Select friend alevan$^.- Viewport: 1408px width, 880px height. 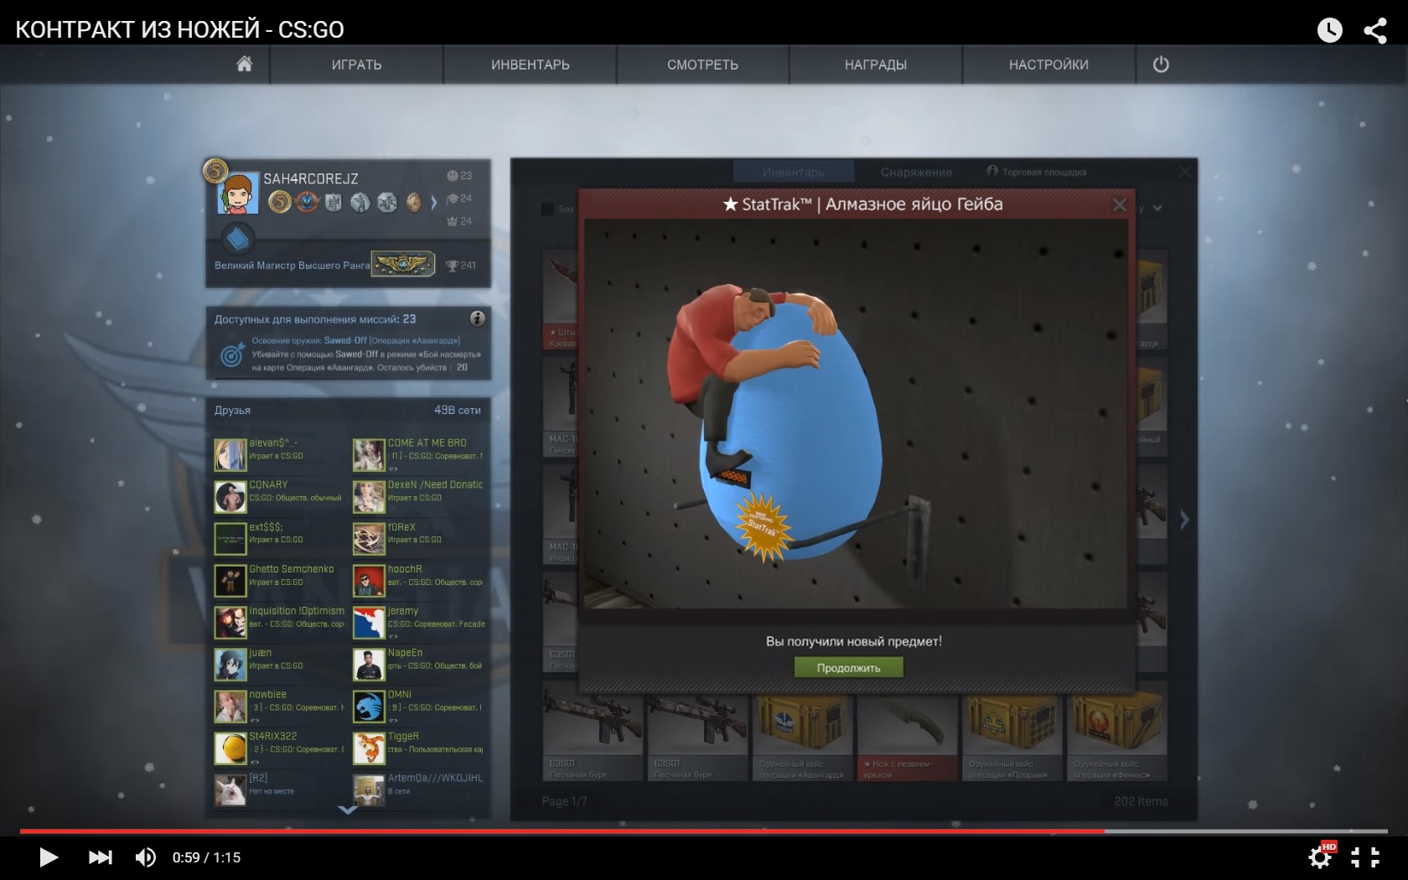pos(279,454)
